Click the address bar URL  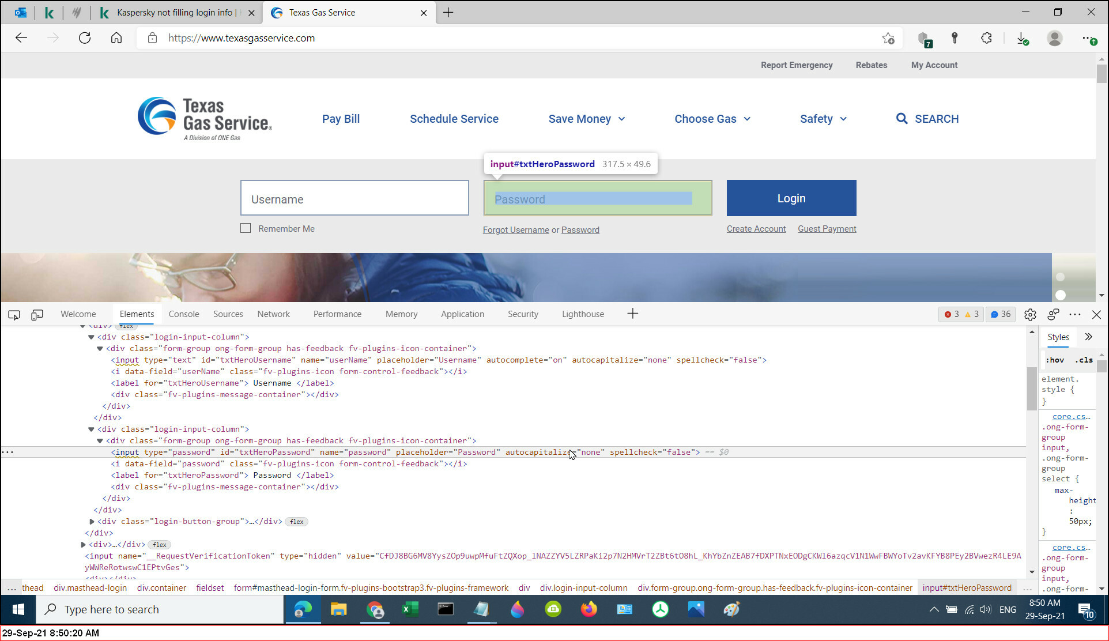point(242,38)
